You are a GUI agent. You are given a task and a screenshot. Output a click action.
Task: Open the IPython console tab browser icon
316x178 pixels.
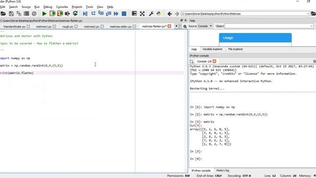[192, 61]
